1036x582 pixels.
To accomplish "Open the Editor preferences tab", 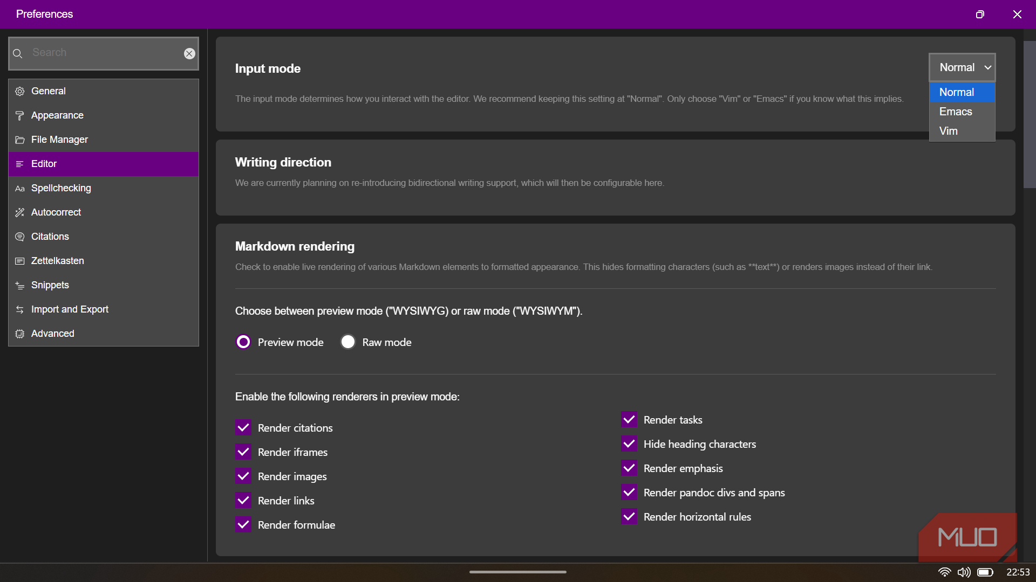I will (104, 164).
